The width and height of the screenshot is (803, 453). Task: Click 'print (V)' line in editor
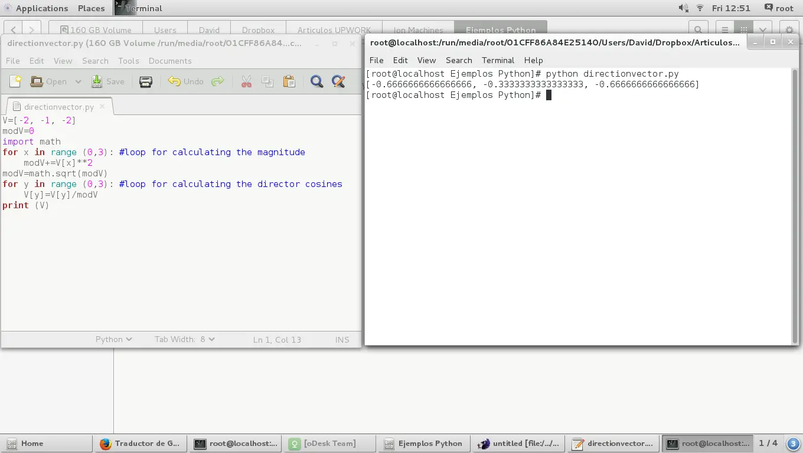(x=25, y=205)
